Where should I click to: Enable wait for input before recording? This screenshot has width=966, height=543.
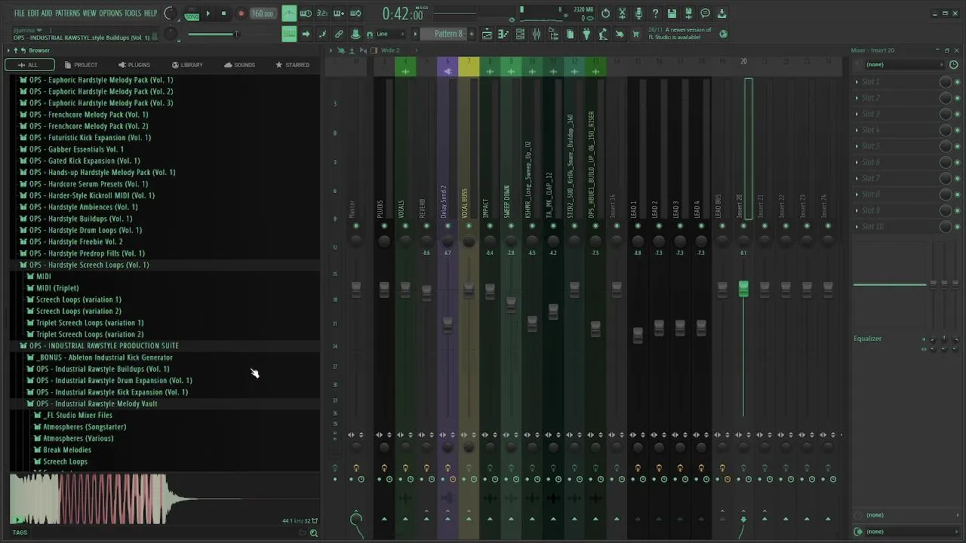[x=306, y=13]
